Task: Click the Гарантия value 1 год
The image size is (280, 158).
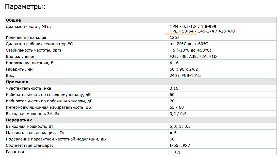Action: 175,152
